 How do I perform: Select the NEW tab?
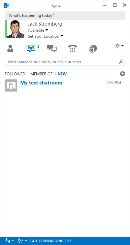(62, 74)
